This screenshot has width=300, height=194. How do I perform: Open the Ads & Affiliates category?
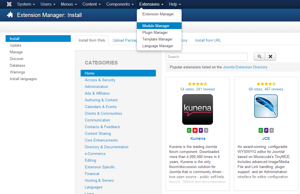(97, 93)
